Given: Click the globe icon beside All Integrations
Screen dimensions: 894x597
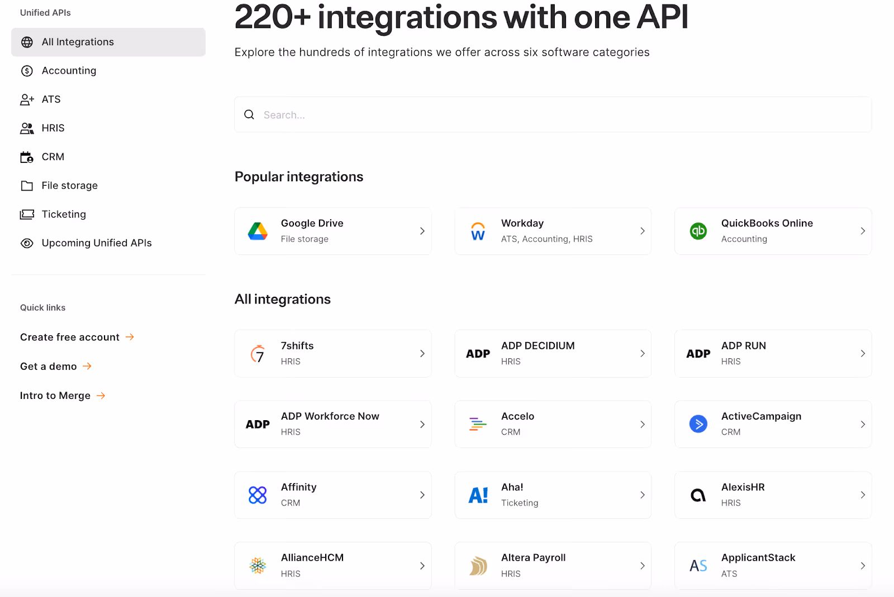Looking at the screenshot, I should click(27, 42).
